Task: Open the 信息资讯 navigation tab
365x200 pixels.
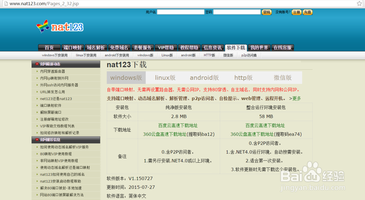Action: coord(212,48)
